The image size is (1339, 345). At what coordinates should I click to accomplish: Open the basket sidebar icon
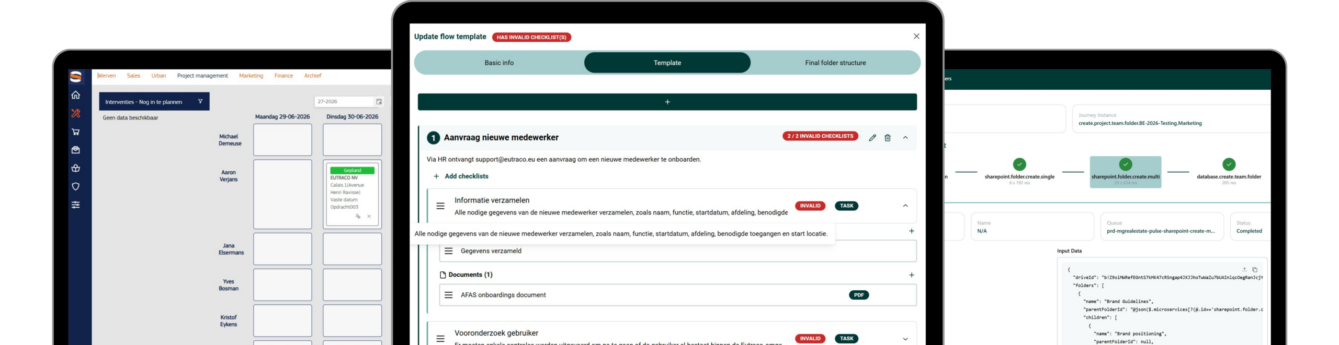(76, 168)
